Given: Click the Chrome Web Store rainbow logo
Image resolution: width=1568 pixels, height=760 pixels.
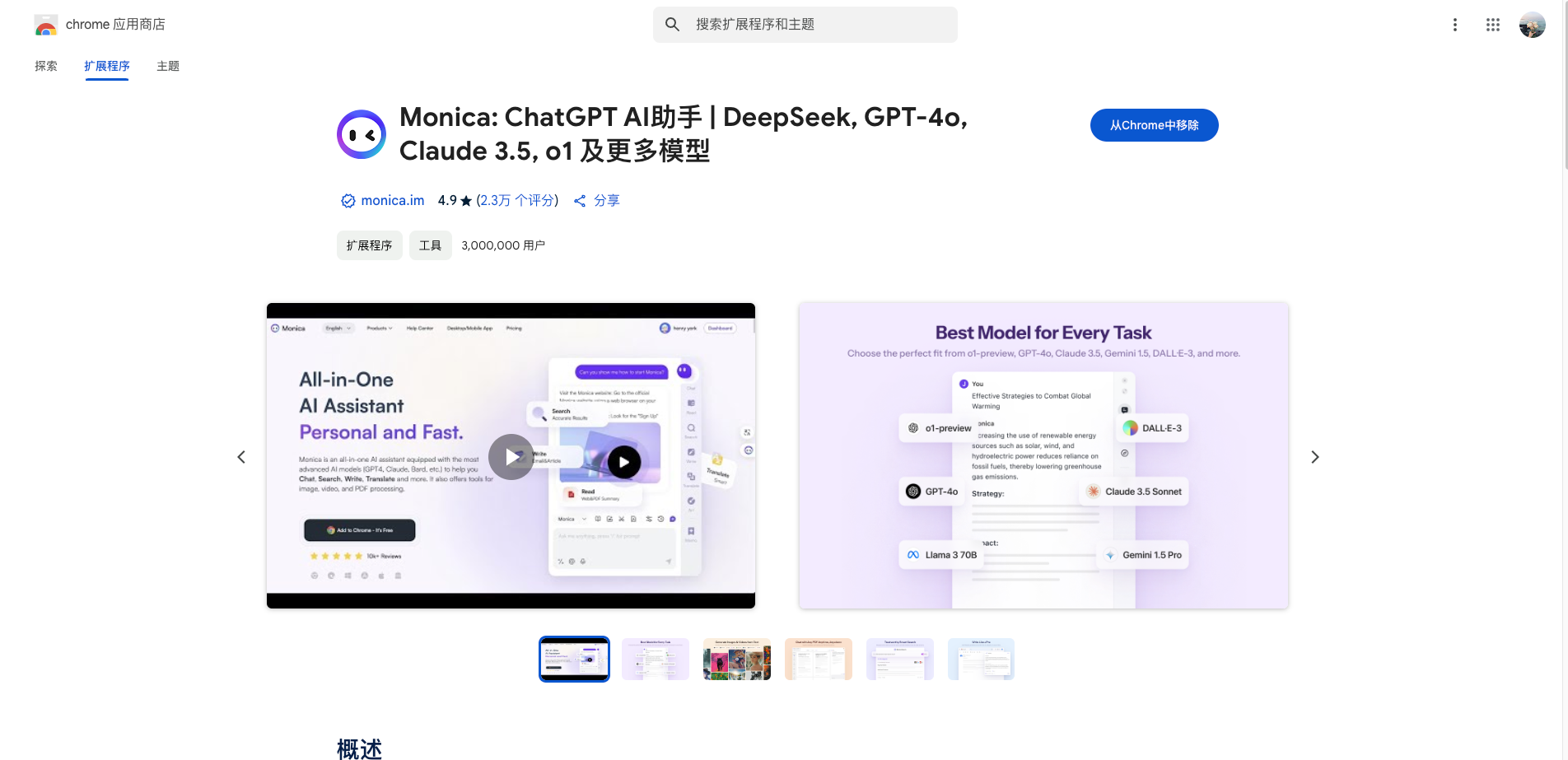Looking at the screenshot, I should coord(46,26).
